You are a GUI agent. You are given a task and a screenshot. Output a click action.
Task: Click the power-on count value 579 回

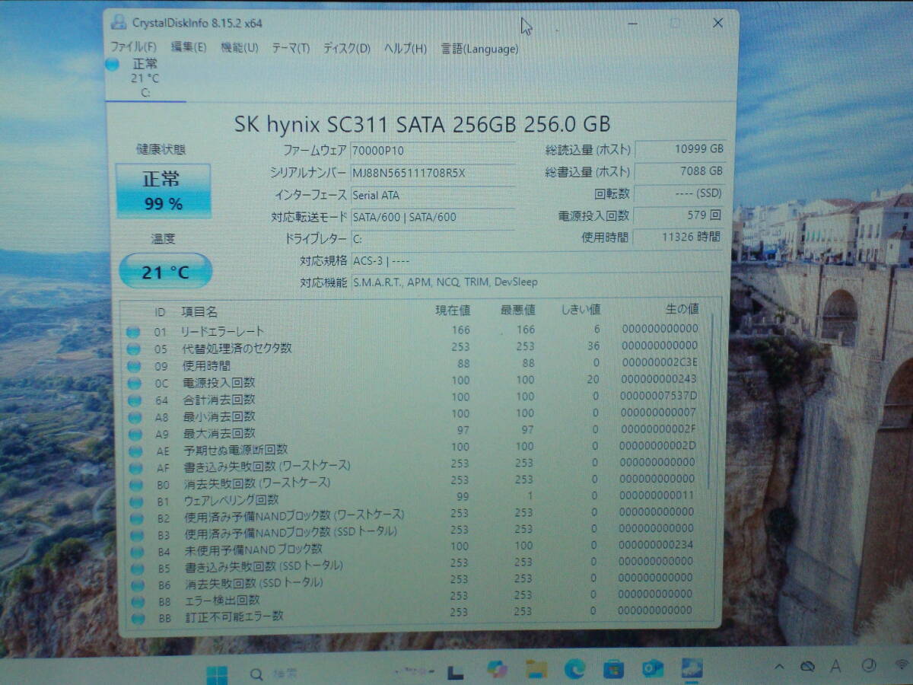pyautogui.click(x=679, y=215)
